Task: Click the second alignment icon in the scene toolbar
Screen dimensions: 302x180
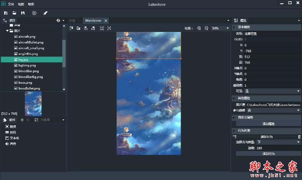Action: click(x=79, y=28)
